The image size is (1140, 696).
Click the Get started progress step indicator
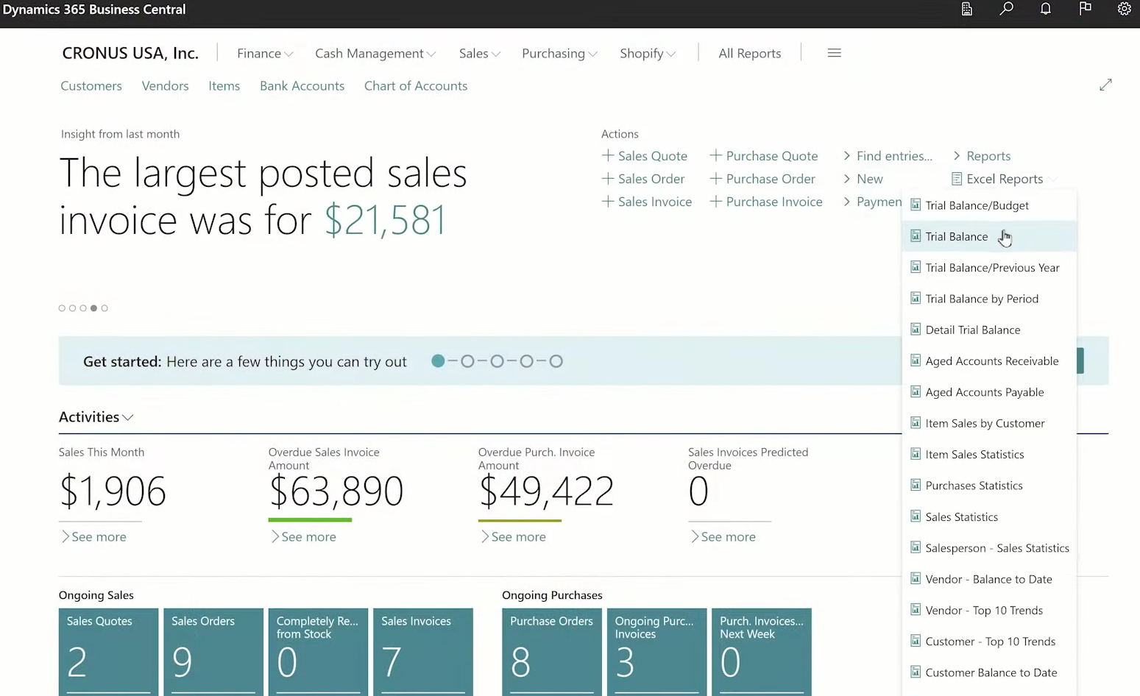(x=439, y=361)
